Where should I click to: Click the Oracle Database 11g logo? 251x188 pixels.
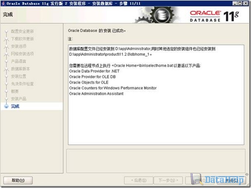(214, 16)
